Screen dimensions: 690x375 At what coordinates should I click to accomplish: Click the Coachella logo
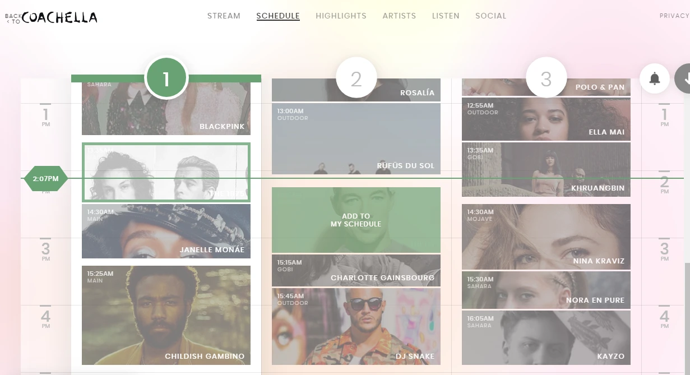59,17
